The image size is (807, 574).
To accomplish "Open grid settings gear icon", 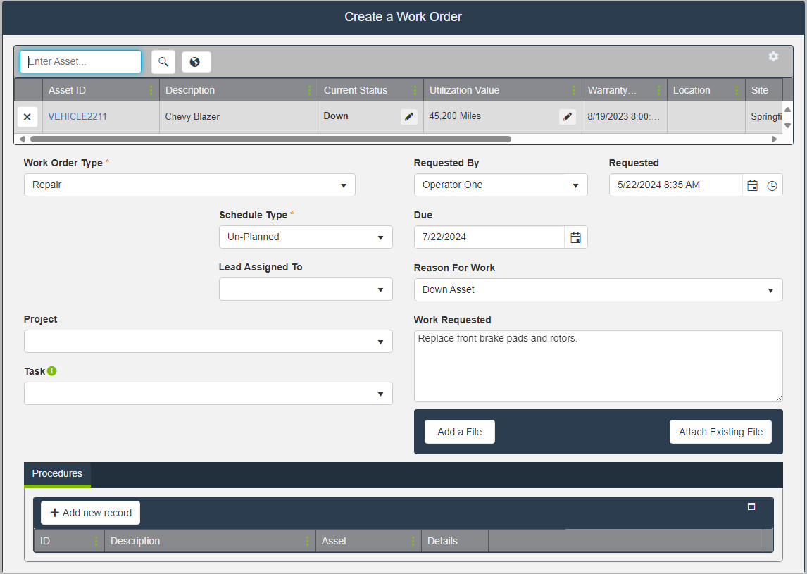I will pos(773,56).
